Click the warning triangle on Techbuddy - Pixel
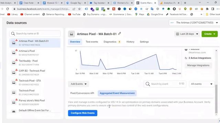This screenshot has width=220, height=123. tap(16, 60)
